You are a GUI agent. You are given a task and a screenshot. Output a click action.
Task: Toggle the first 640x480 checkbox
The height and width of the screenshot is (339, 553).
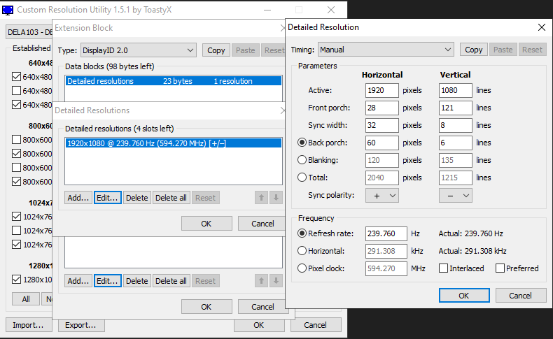tap(16, 77)
